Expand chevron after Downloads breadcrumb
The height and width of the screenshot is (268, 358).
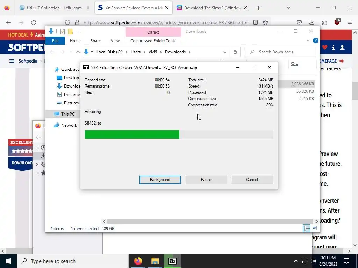(x=189, y=52)
